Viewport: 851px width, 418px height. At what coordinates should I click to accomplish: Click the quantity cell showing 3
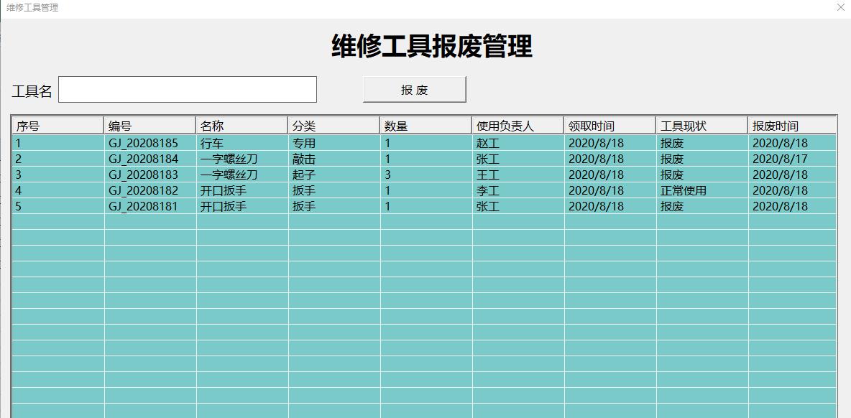tap(386, 175)
